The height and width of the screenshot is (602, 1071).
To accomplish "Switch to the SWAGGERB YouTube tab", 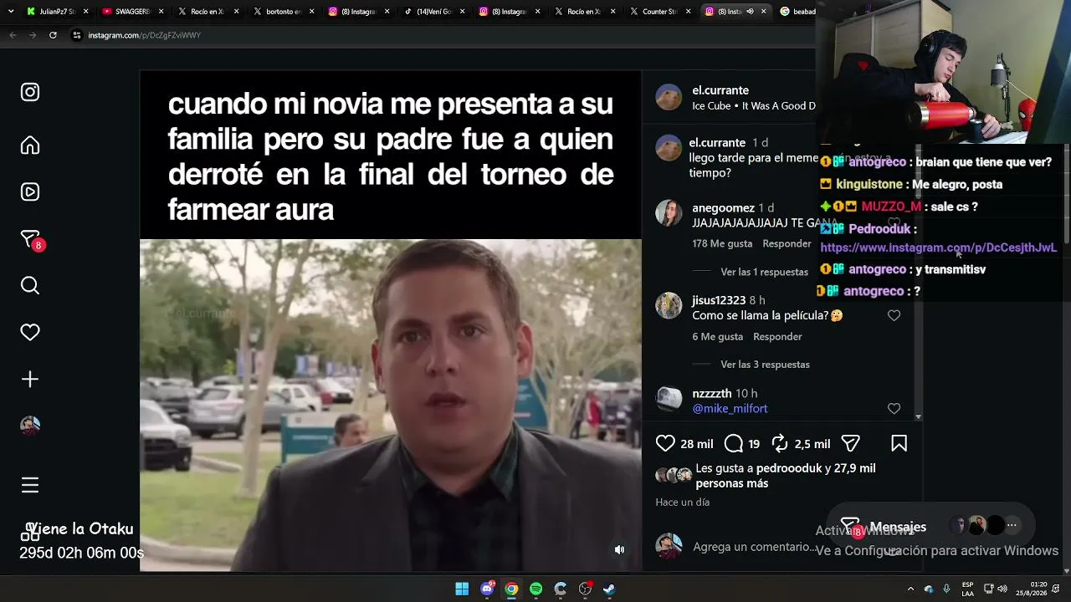I will [132, 12].
